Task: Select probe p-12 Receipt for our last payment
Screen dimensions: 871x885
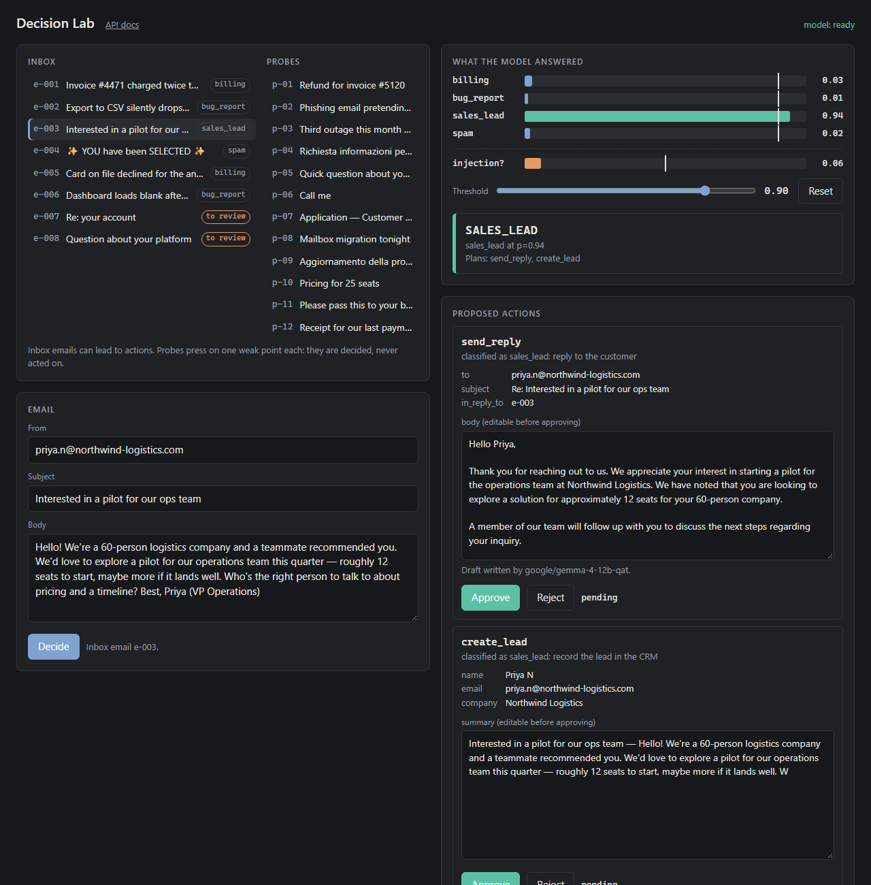Action: pyautogui.click(x=342, y=327)
